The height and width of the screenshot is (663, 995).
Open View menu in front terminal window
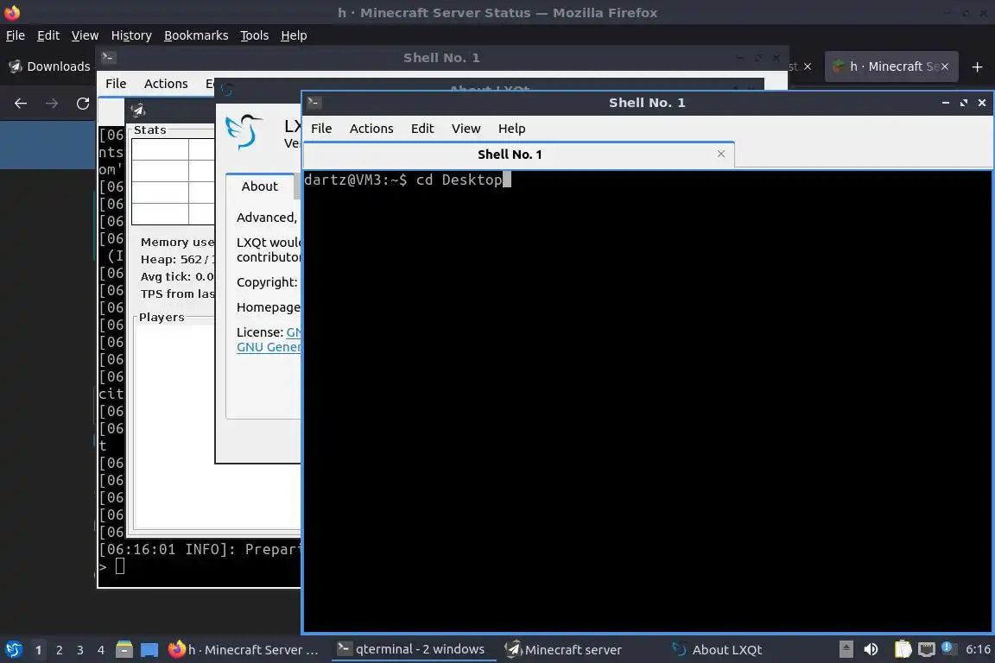pyautogui.click(x=466, y=128)
